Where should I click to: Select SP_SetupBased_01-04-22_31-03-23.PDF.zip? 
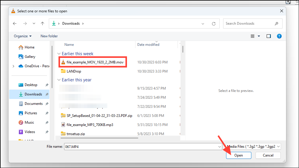[x=99, y=116]
